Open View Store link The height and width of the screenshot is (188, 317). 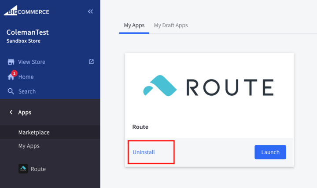pyautogui.click(x=32, y=62)
